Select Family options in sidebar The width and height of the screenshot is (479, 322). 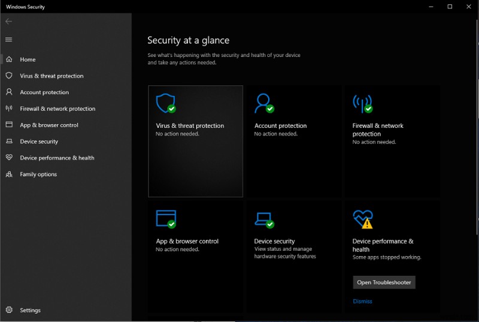[66, 174]
